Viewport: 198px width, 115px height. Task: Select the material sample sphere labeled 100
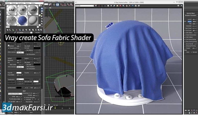(x=33, y=10)
